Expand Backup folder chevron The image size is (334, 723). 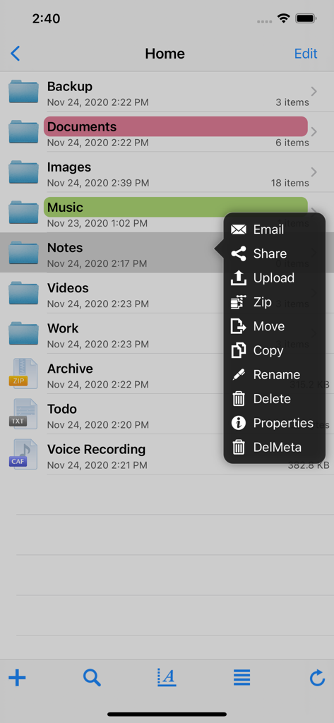pyautogui.click(x=314, y=91)
